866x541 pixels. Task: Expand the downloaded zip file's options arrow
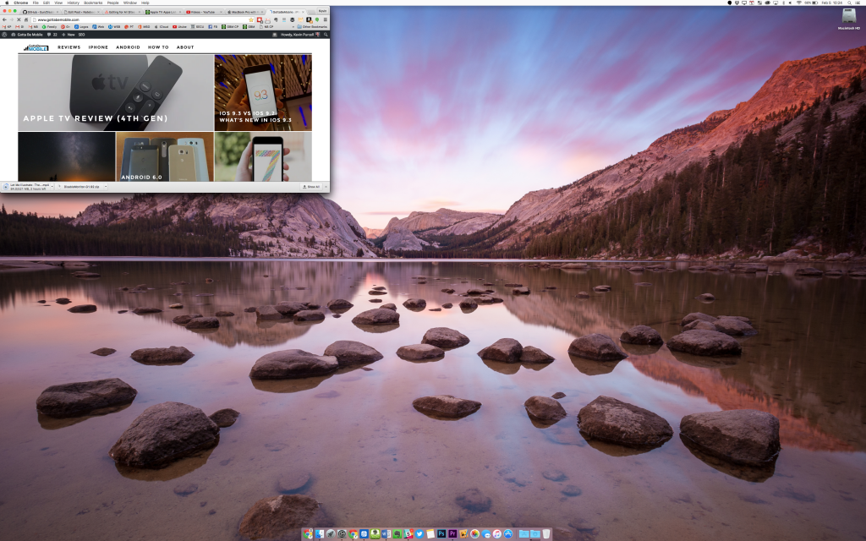105,188
